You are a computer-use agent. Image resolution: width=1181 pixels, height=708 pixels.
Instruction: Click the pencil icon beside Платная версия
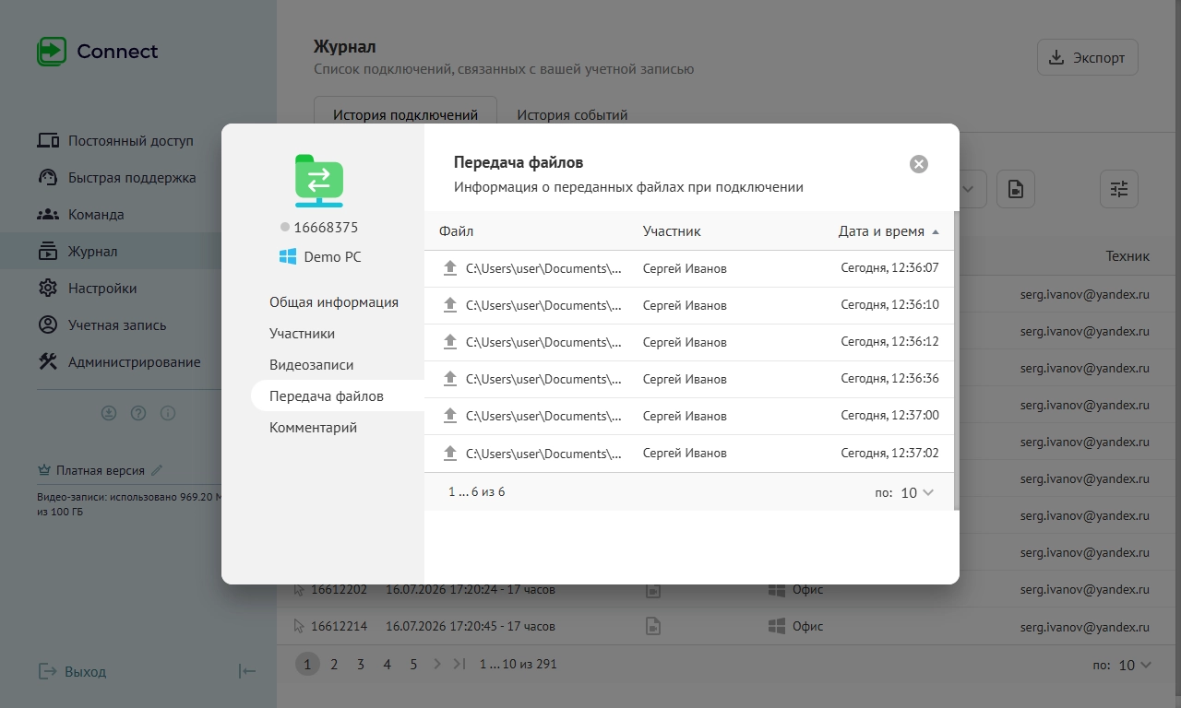[x=157, y=470]
